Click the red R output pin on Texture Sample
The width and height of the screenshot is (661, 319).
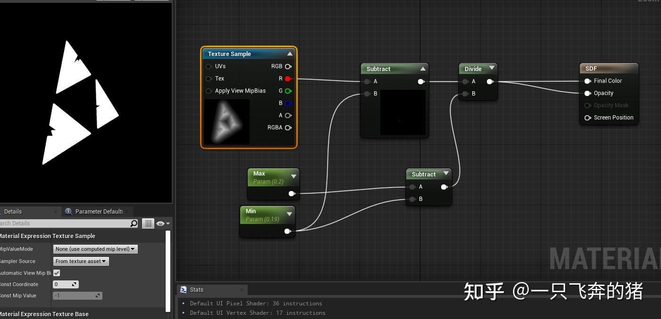pyautogui.click(x=289, y=79)
